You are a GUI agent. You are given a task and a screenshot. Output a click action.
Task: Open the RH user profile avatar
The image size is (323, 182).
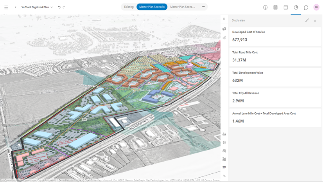[x=316, y=7]
